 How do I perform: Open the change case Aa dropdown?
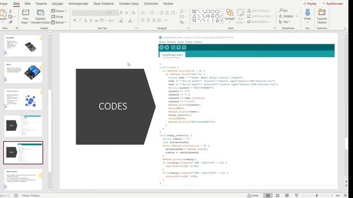click(111, 20)
